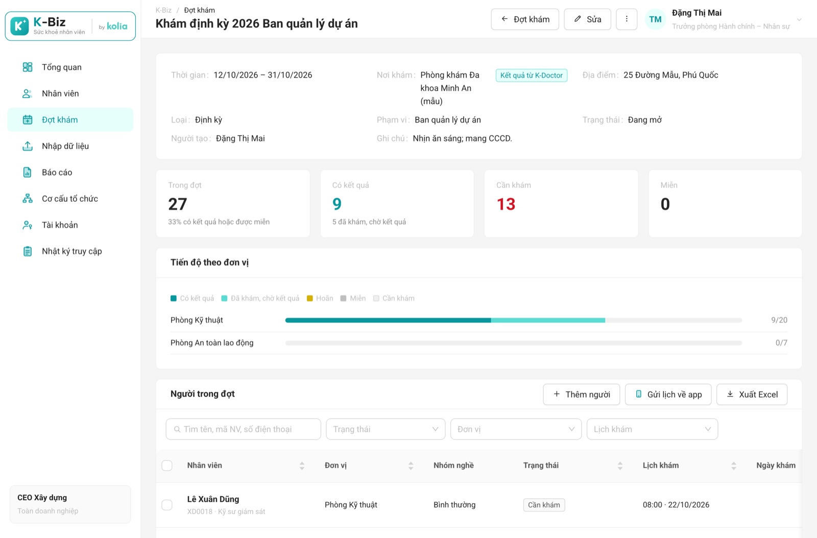Image resolution: width=817 pixels, height=538 pixels.
Task: Sort by Đơn vị column arrows
Action: [411, 466]
